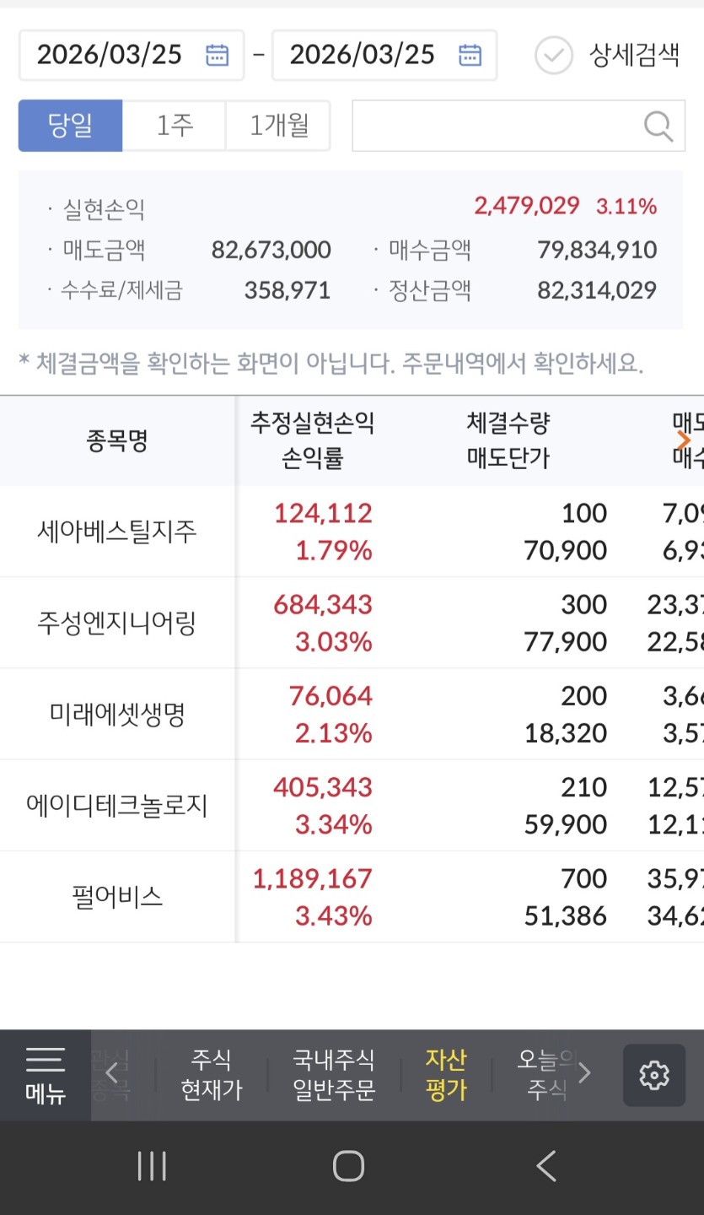
Task: Open the settings gear icon
Action: [x=653, y=1075]
